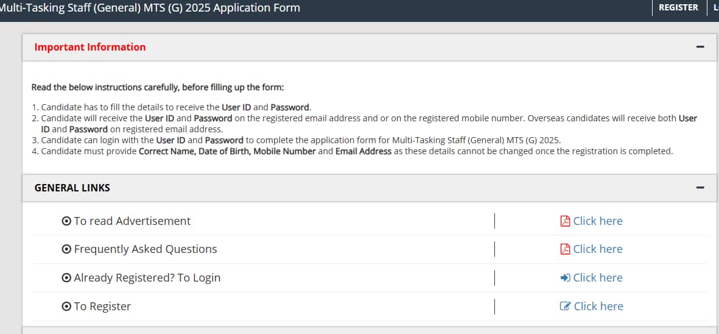The image size is (719, 334).
Task: Click the bullet icon beside Already Registered? To Login
Action: pyautogui.click(x=66, y=278)
